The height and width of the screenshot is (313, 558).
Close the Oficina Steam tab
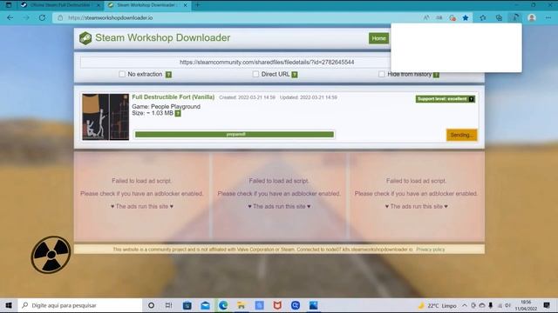point(99,5)
